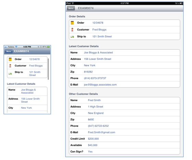Tap the Available $40,000 row
192x160 pixels.
click(124, 145)
